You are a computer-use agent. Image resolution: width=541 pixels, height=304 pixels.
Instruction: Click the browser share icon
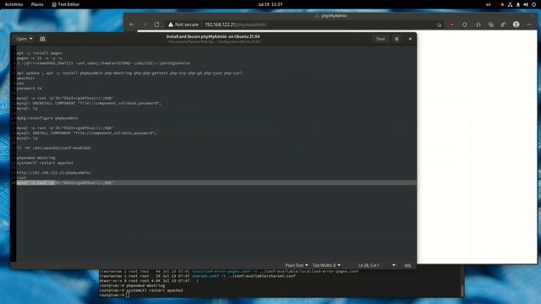(504, 24)
